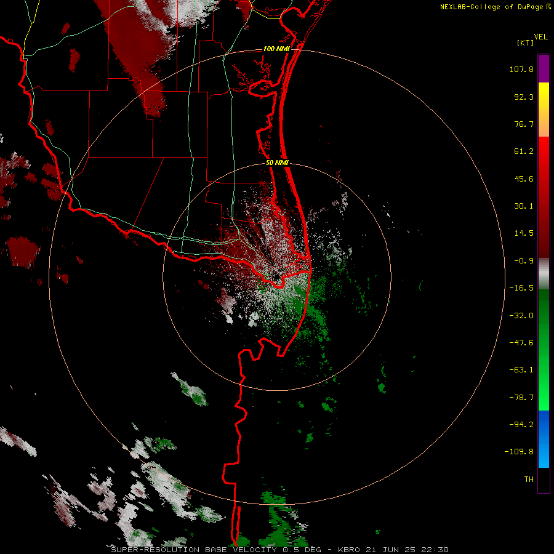554x554 pixels.
Task: Click the purple segment of color bar
Action: tap(544, 68)
